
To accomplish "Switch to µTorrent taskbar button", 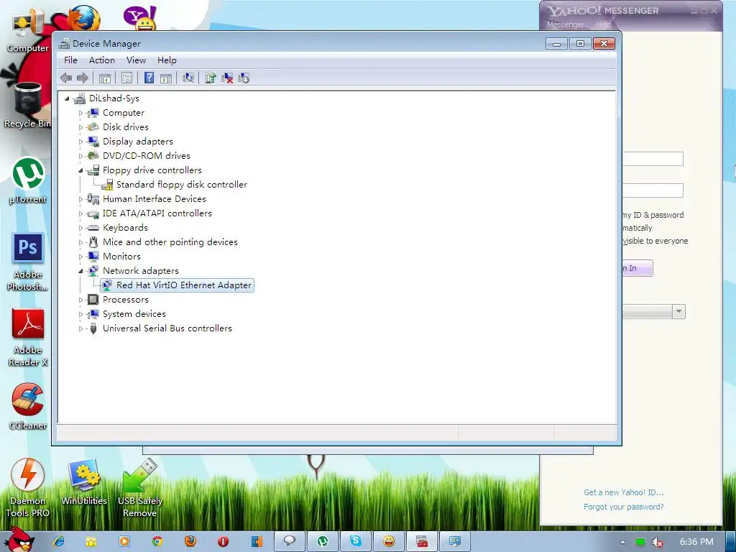I will click(x=323, y=541).
